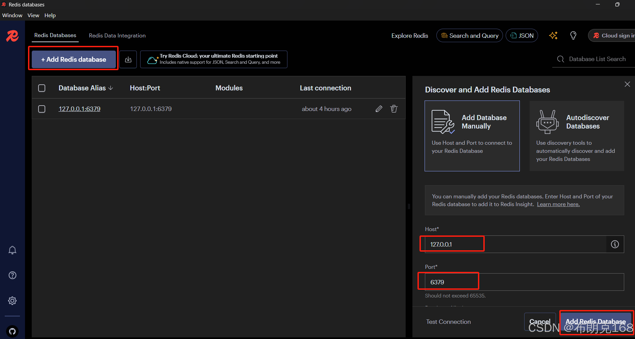Minimize the Redis Insight window
This screenshot has width=635, height=339.
pyautogui.click(x=598, y=4)
